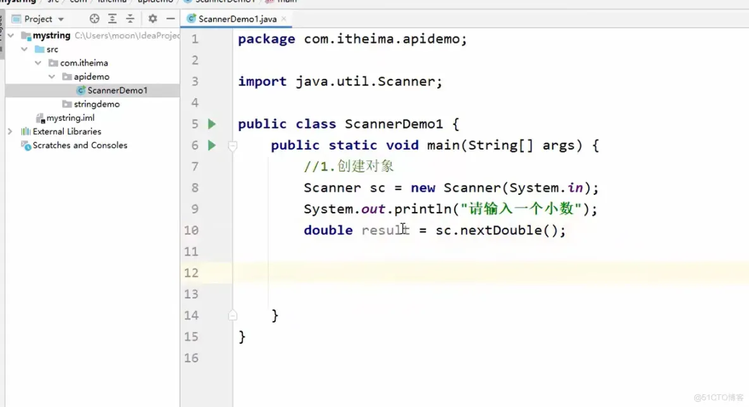
Task: Close the ScannerDemo1.java tab
Action: pyautogui.click(x=284, y=19)
